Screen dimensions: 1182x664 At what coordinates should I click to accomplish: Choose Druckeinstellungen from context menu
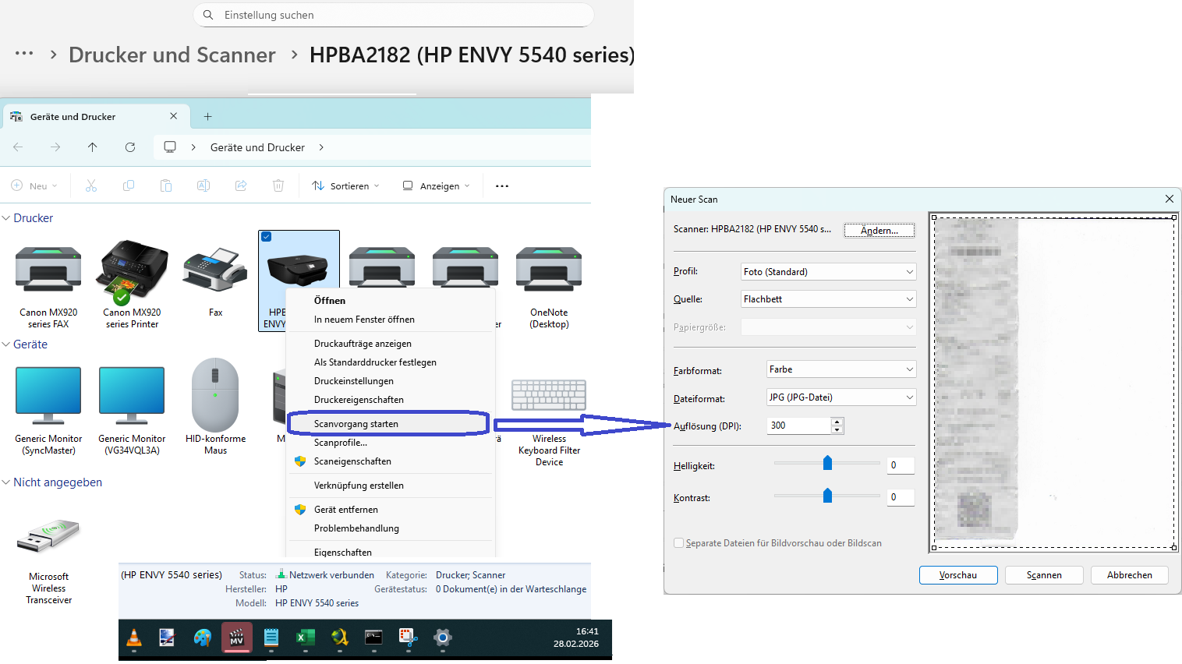[391, 381]
